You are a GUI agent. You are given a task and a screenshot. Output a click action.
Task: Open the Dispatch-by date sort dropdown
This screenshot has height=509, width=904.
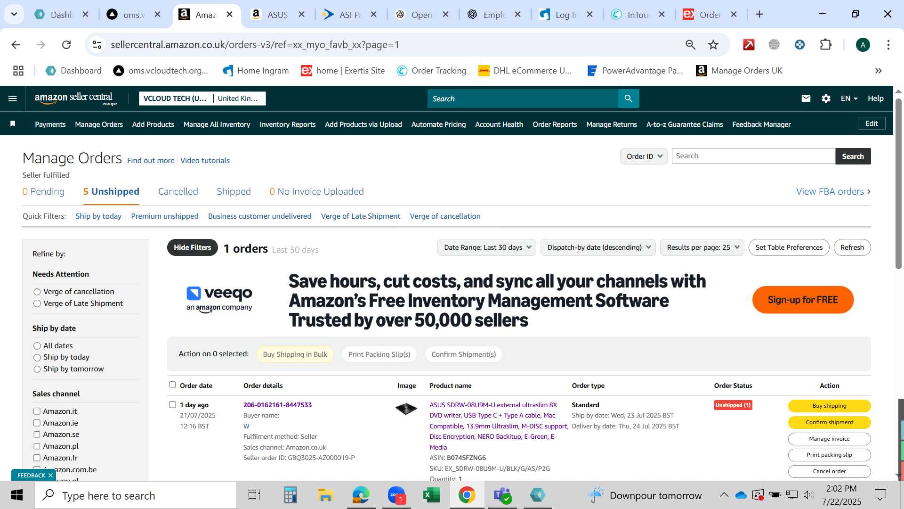pyautogui.click(x=598, y=247)
